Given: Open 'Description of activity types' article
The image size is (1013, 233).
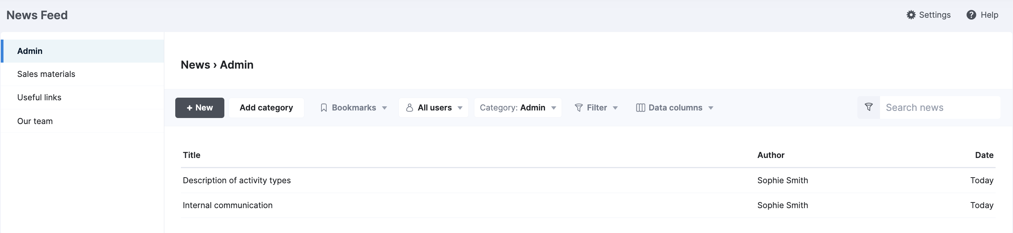Looking at the screenshot, I should pos(237,181).
